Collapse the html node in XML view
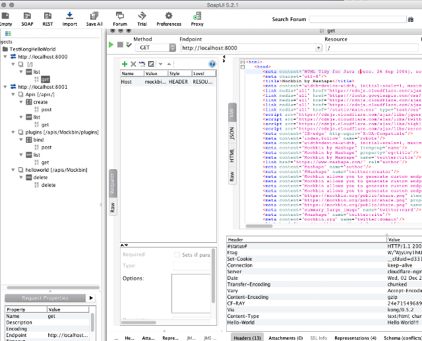Screen dimensions: 422x341 243,62
